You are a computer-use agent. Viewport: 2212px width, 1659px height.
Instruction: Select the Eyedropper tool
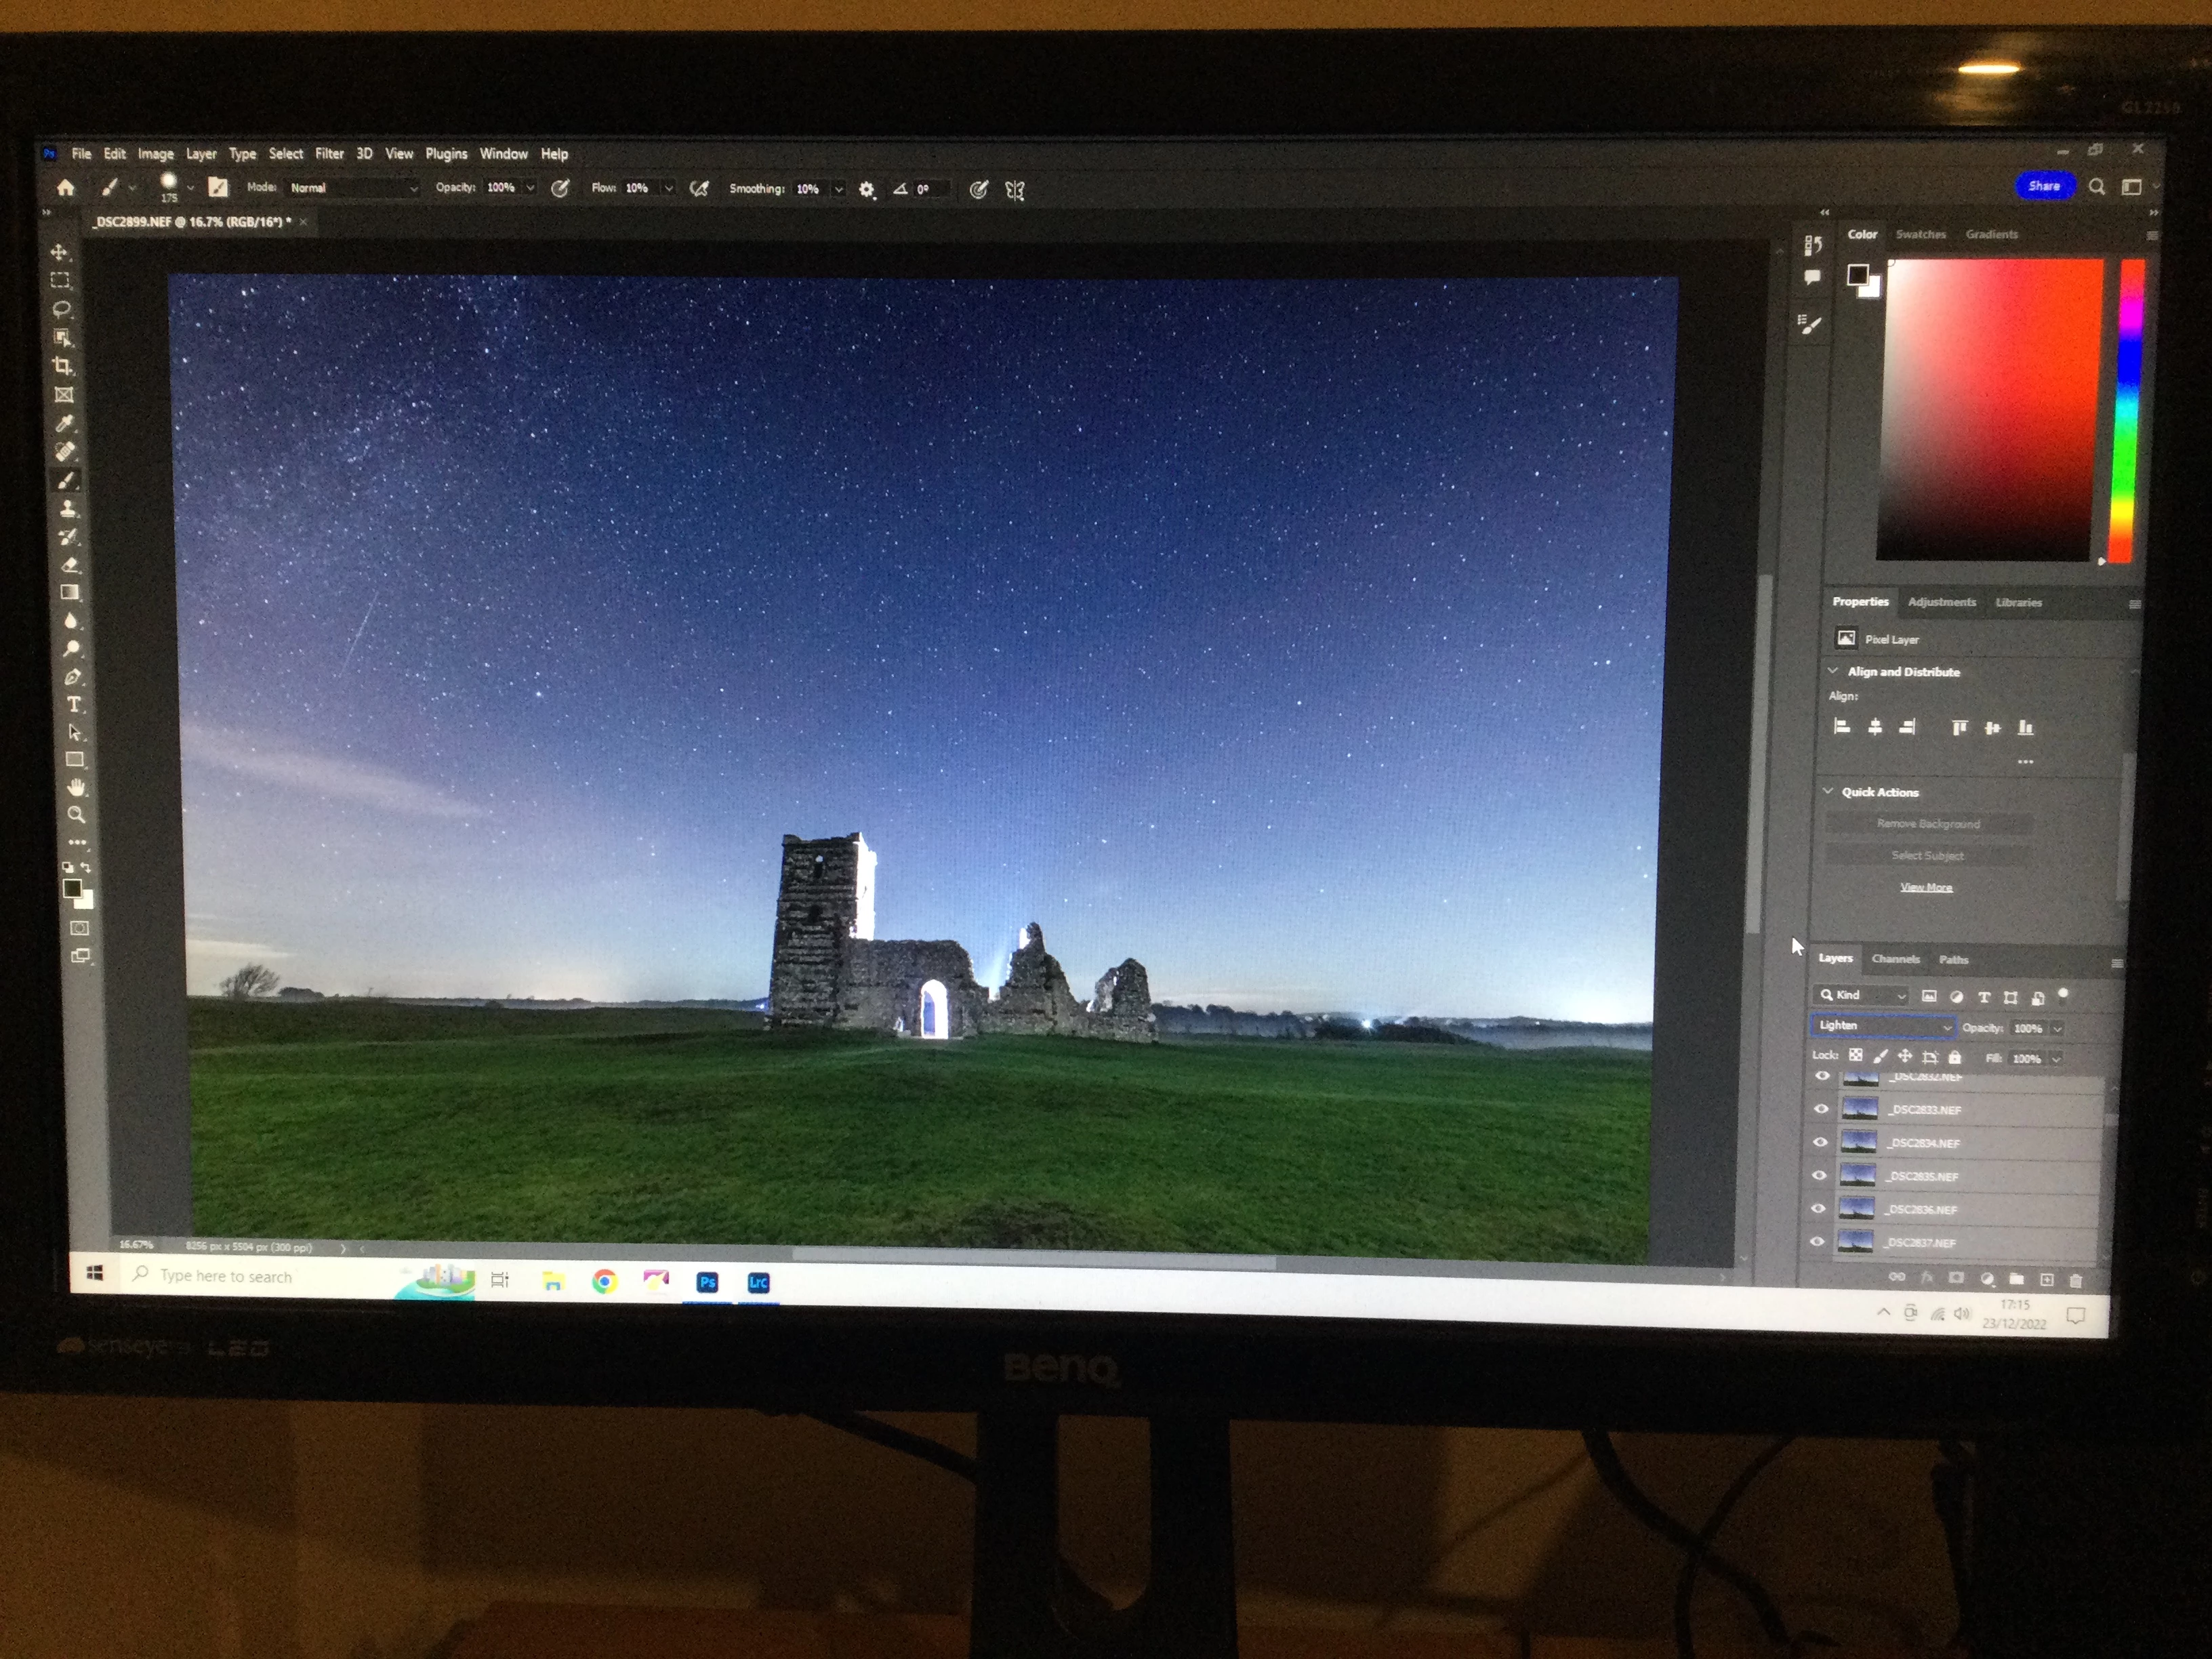[65, 423]
